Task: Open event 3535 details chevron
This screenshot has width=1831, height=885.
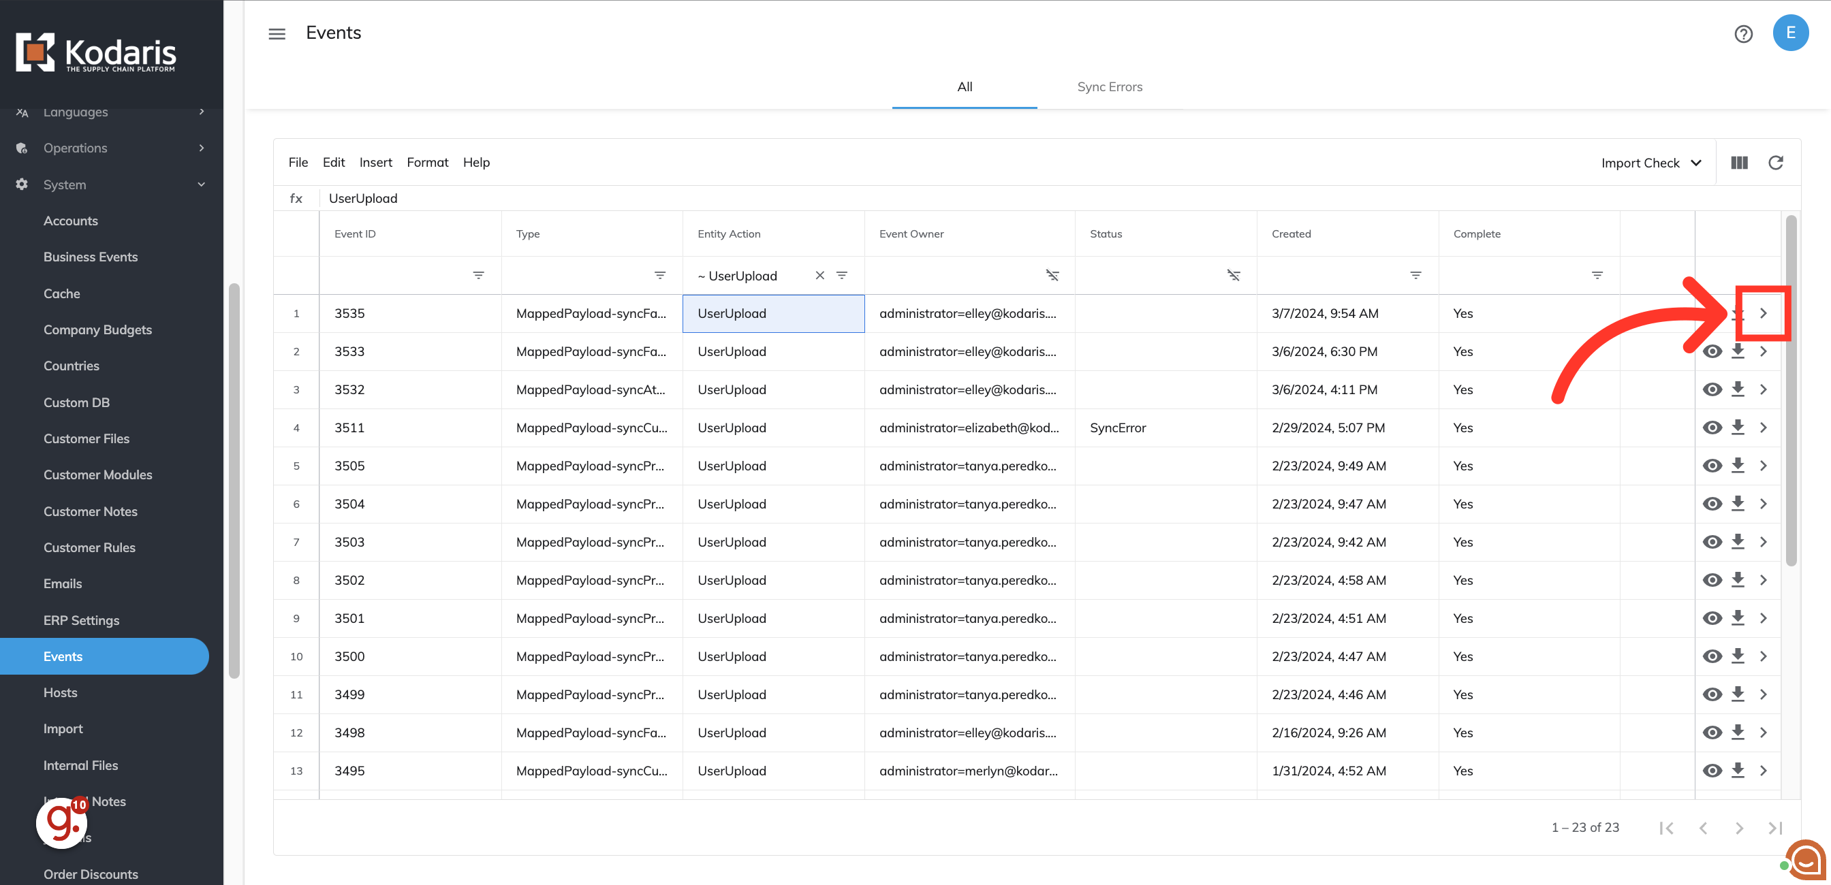Action: (1763, 313)
